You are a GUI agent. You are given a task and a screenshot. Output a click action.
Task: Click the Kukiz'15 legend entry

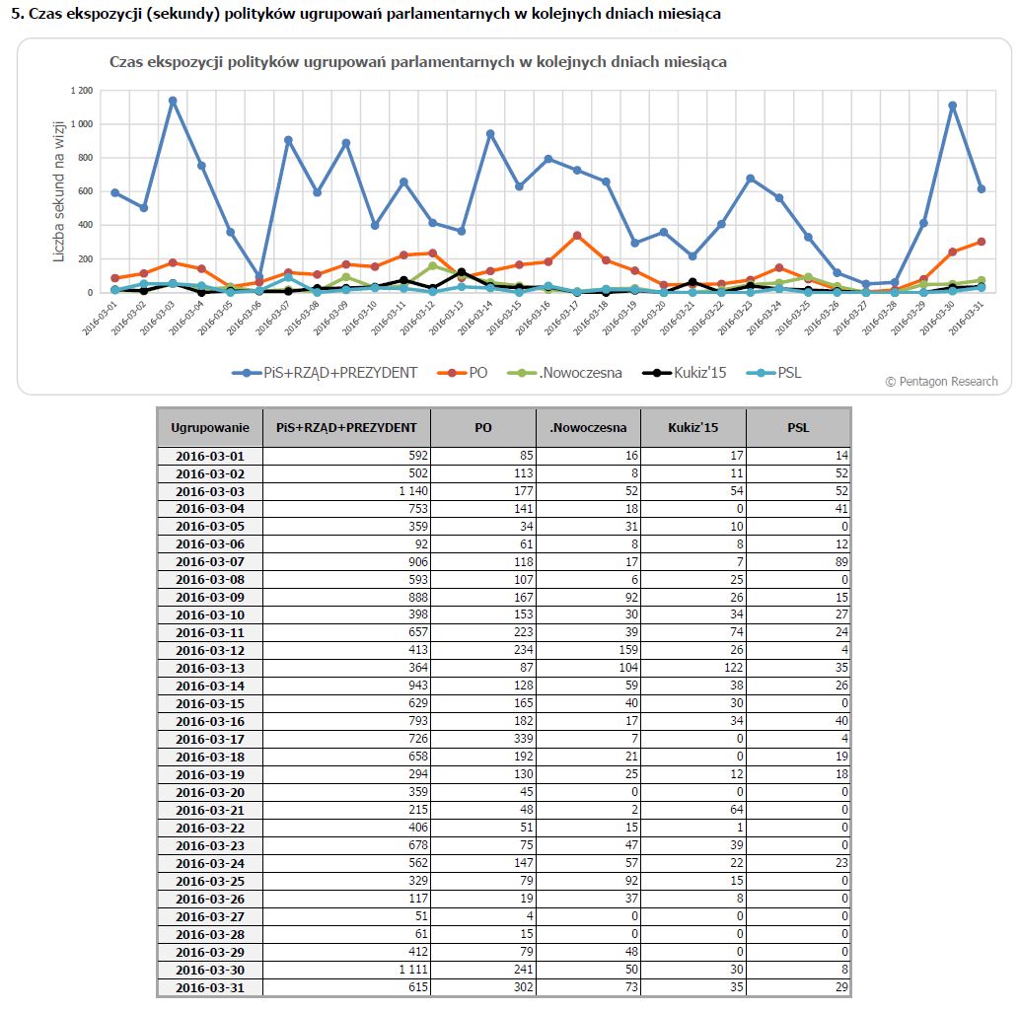click(x=684, y=373)
